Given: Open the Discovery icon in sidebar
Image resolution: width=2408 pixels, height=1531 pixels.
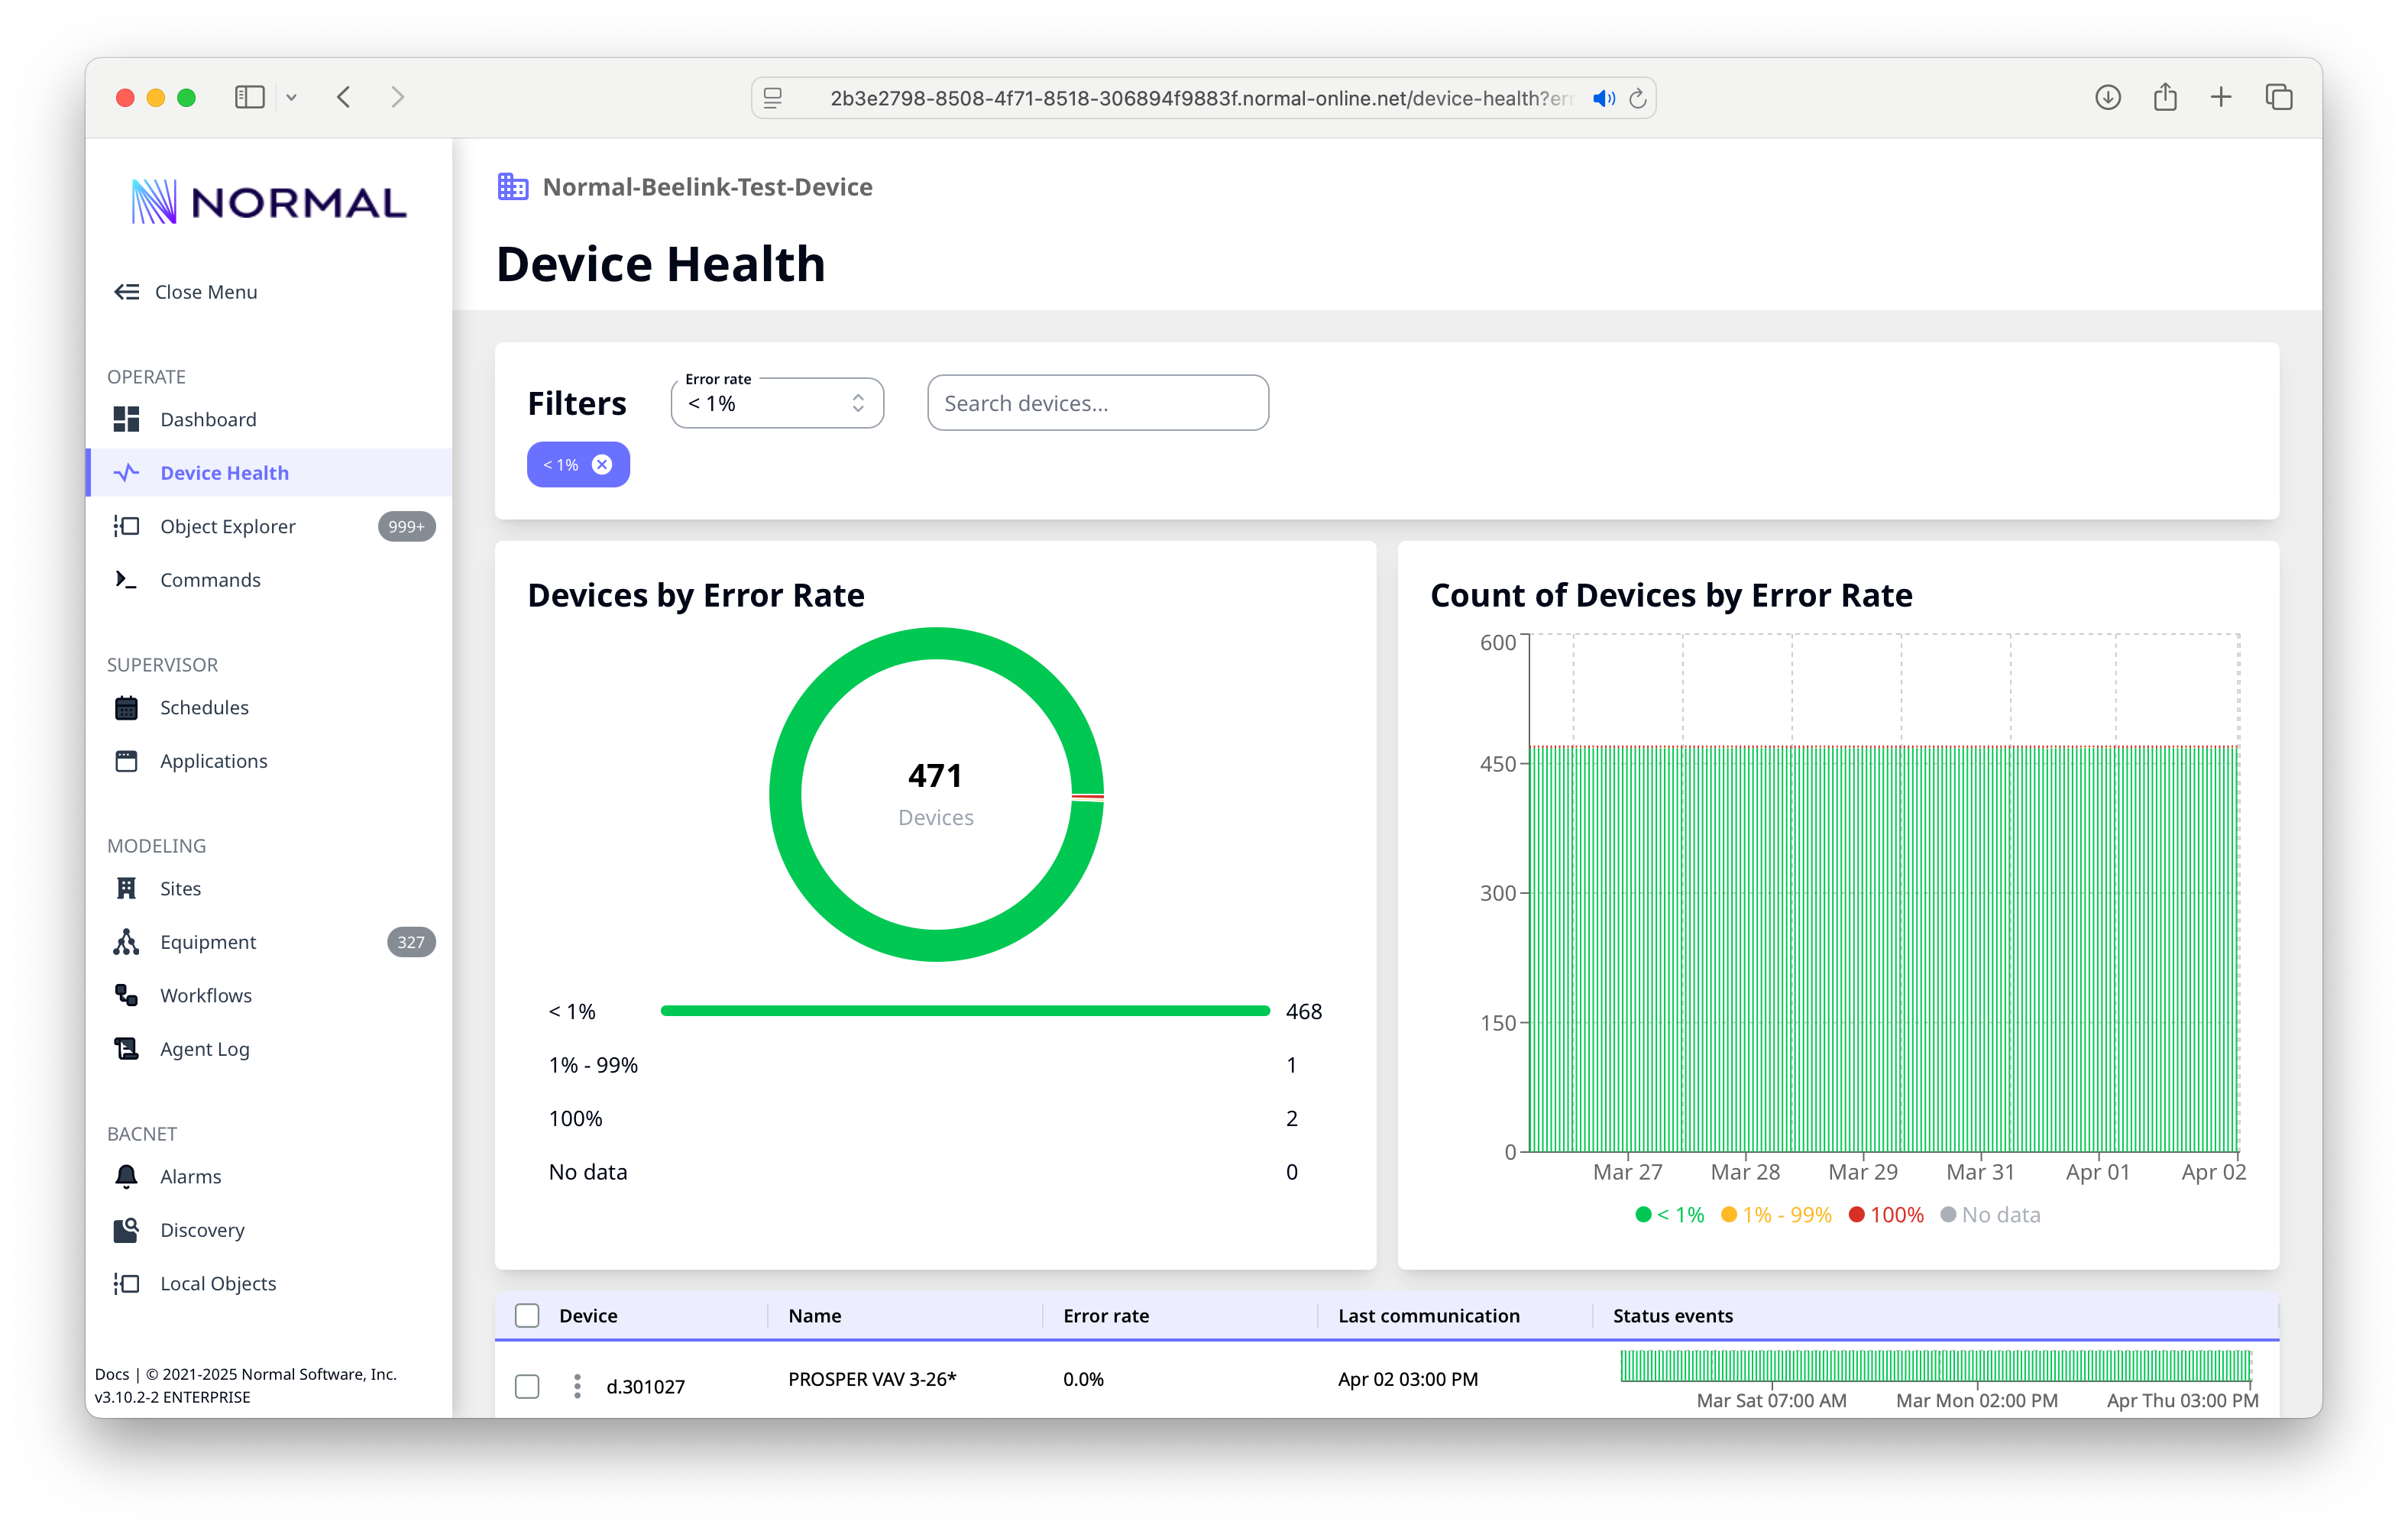Looking at the screenshot, I should (x=126, y=1230).
